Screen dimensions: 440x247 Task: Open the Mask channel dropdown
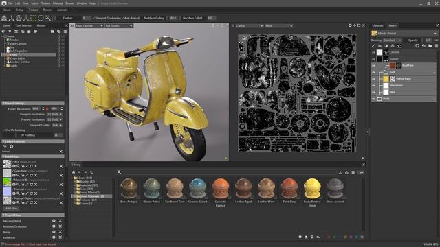click(279, 26)
